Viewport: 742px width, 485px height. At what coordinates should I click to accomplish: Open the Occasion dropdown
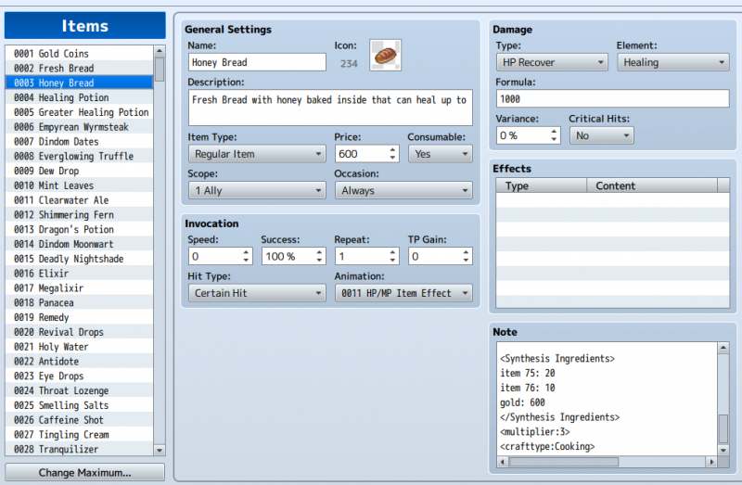click(x=403, y=191)
